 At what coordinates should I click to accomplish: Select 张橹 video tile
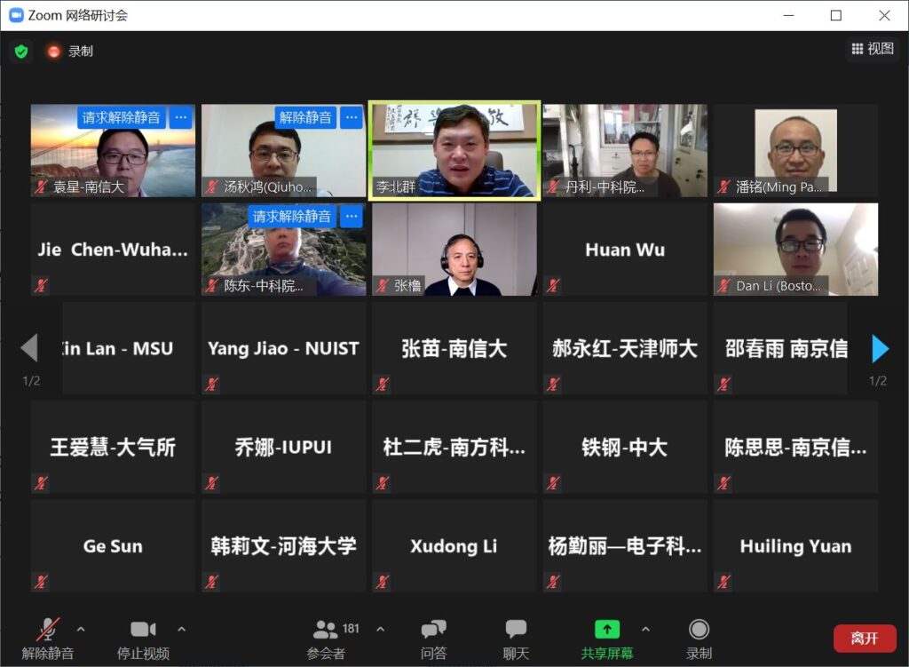(454, 250)
